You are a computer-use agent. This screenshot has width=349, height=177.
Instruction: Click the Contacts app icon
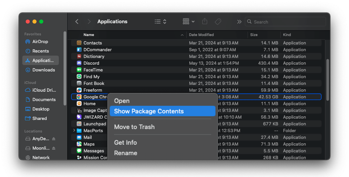coord(79,43)
